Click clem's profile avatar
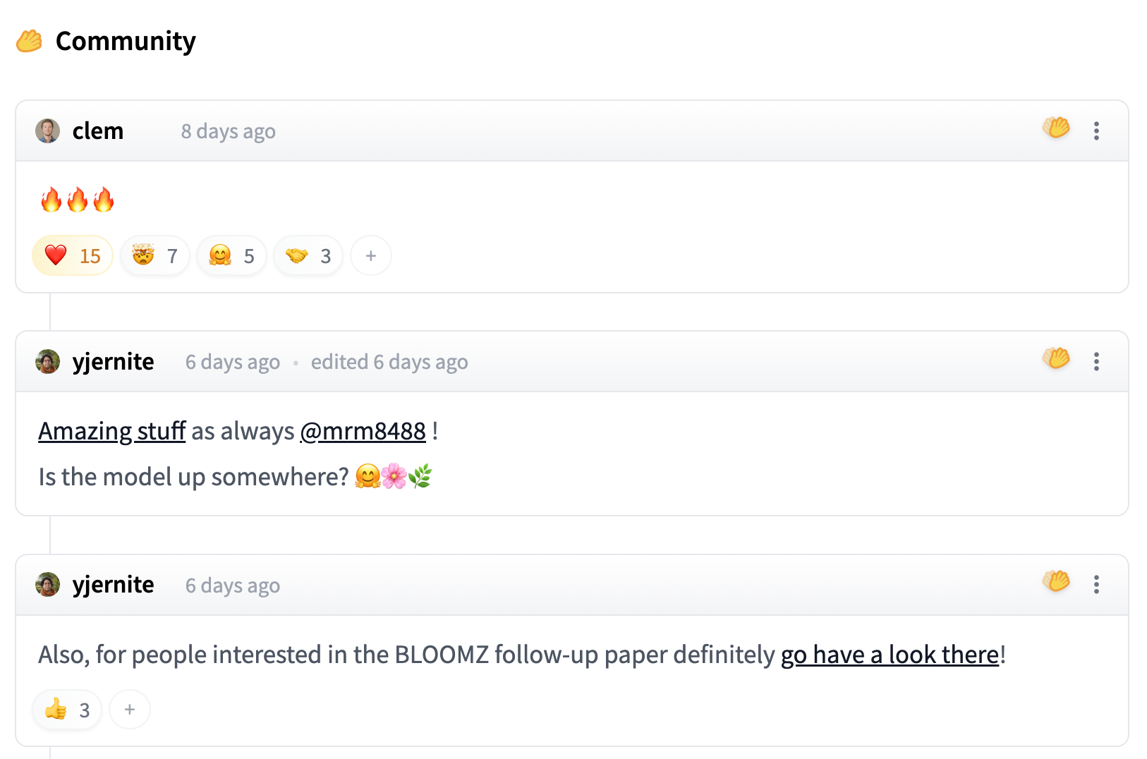Screen dimensions: 1147x759 click(x=47, y=131)
